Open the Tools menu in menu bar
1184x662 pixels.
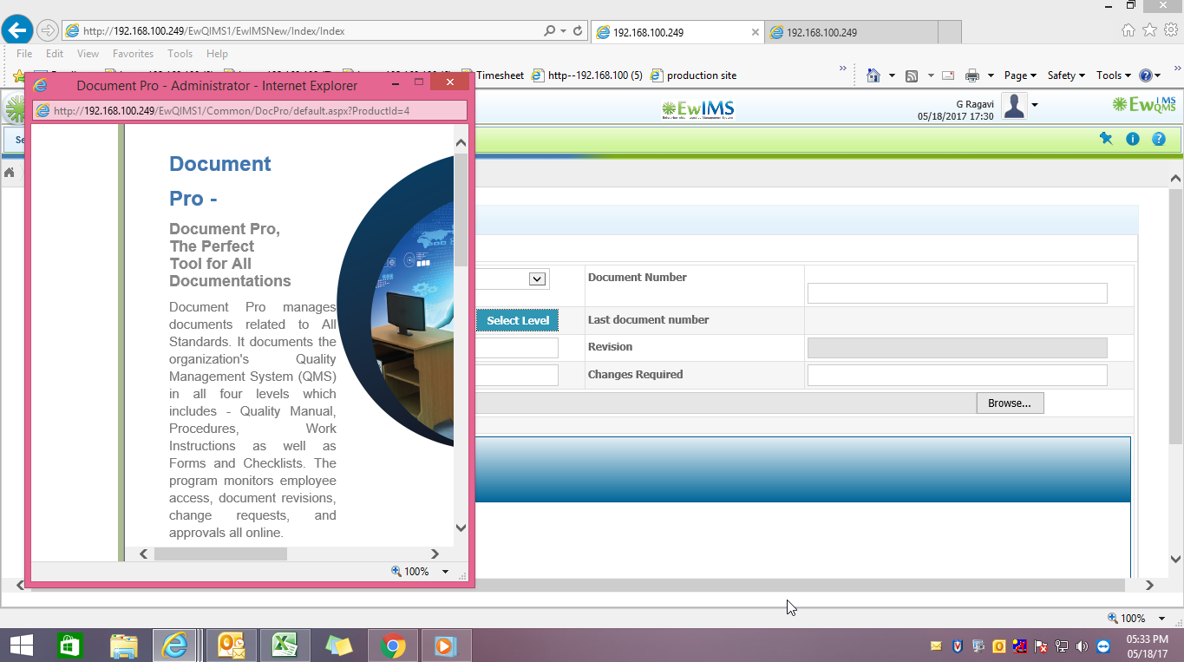pos(180,54)
